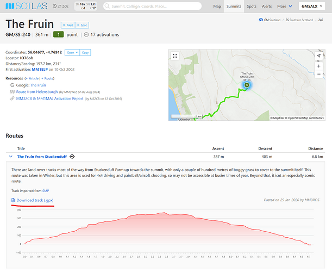Go to the Map tab
Viewport: 332px width, 272px height.
click(x=217, y=7)
